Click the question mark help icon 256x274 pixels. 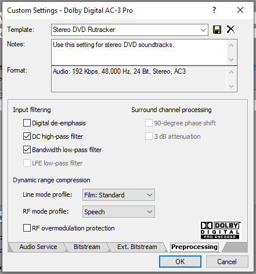pos(214,10)
